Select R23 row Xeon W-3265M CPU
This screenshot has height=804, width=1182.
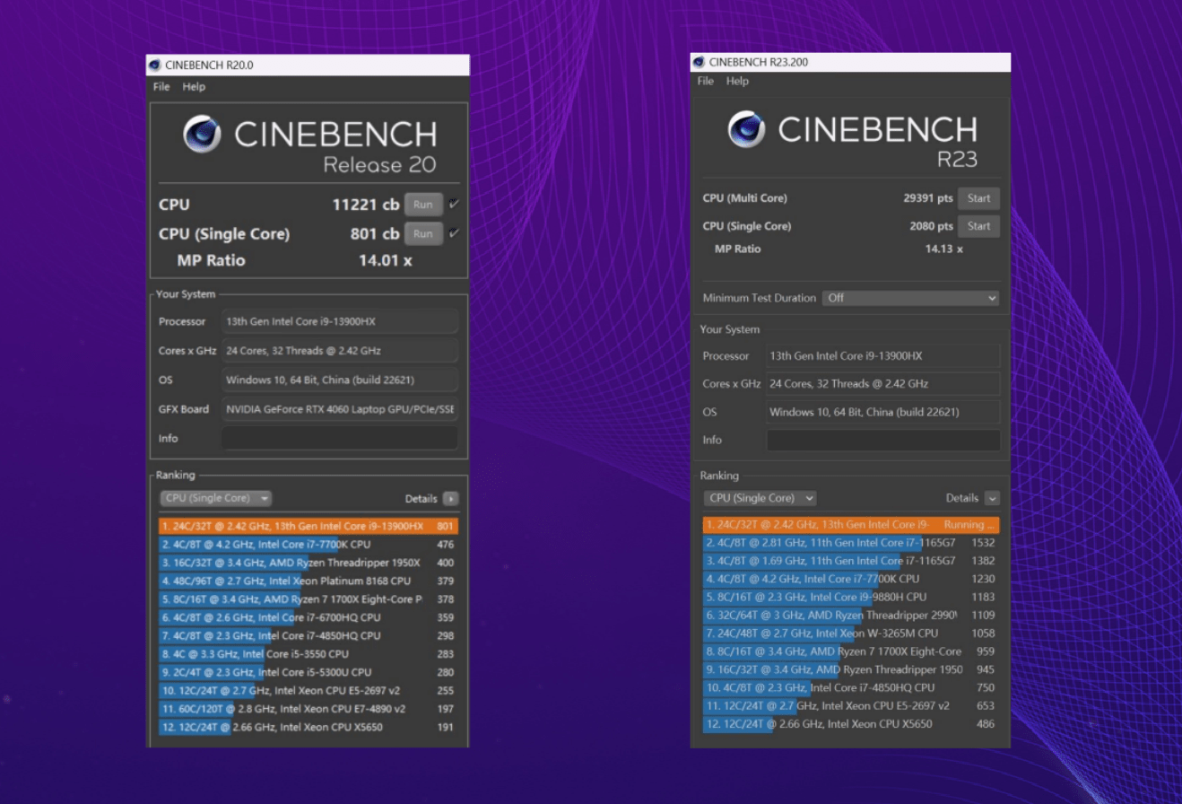click(852, 634)
